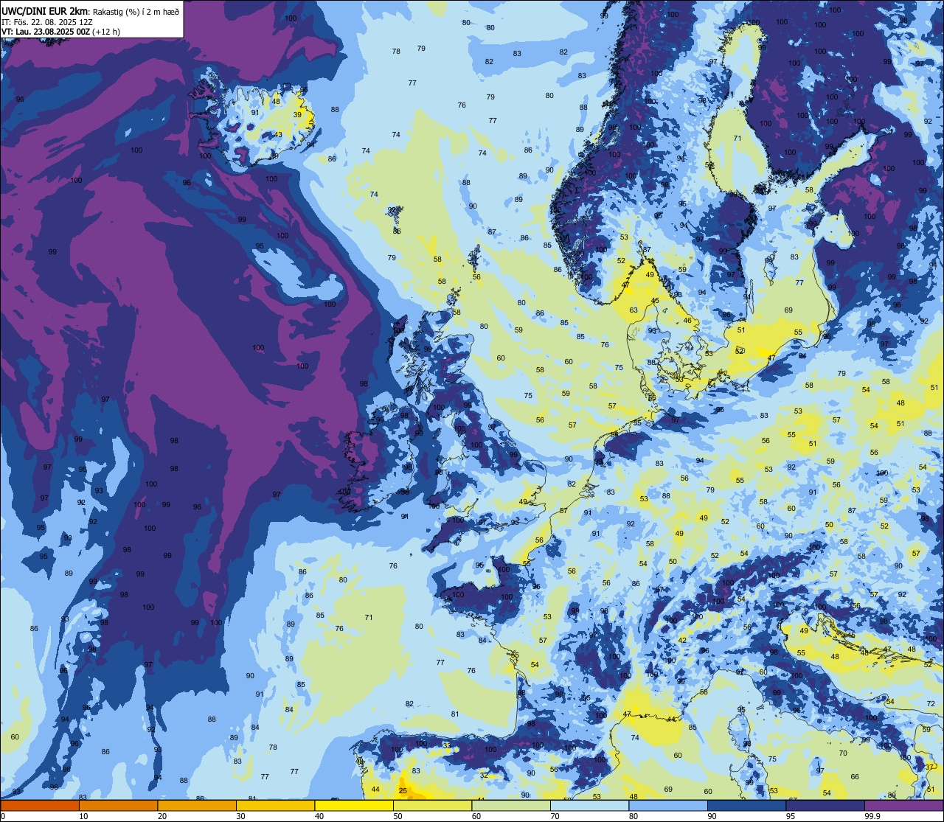Image resolution: width=944 pixels, height=822 pixels.
Task: Click the 'IT: Fös. 22. 08. 2025 12Z' init time line
Action: (x=46, y=22)
